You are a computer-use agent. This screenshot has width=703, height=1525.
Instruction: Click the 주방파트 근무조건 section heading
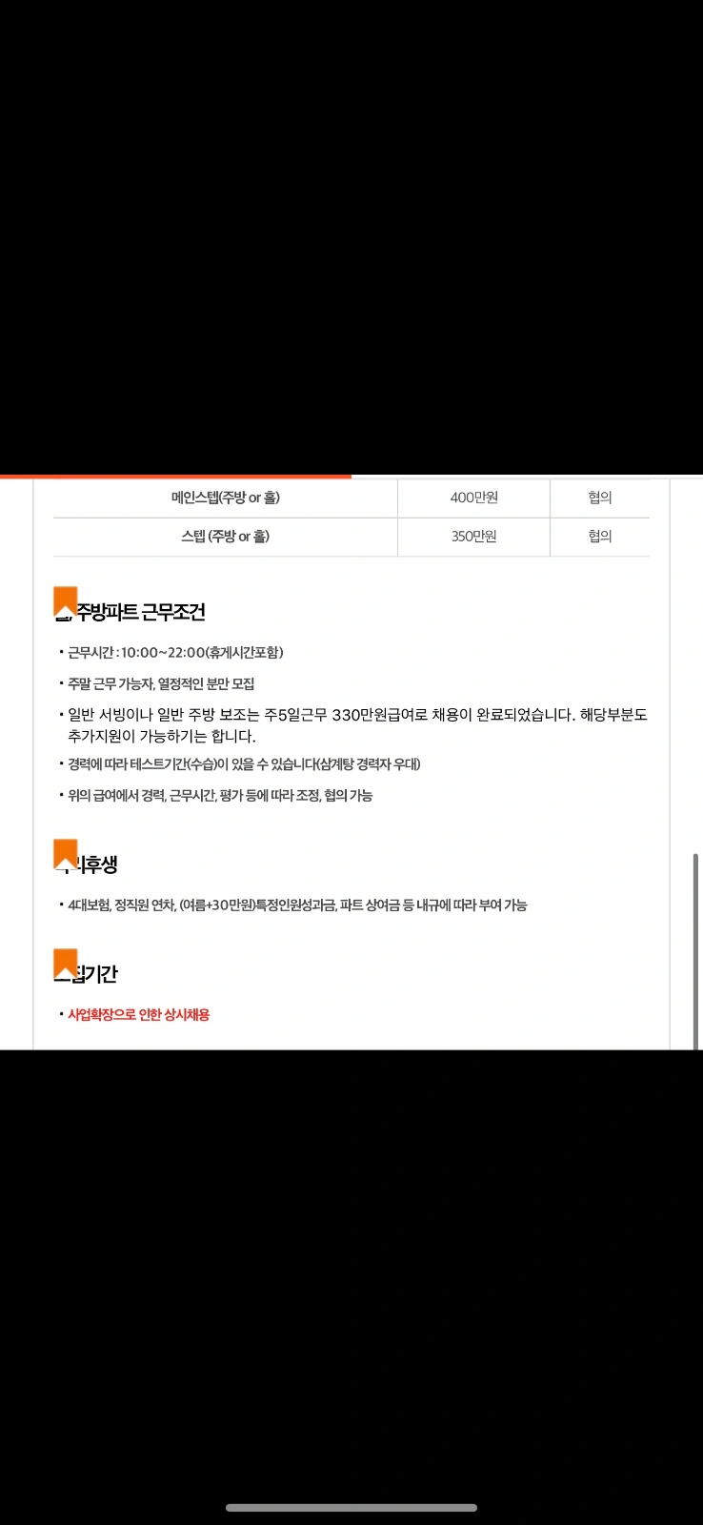pyautogui.click(x=140, y=612)
